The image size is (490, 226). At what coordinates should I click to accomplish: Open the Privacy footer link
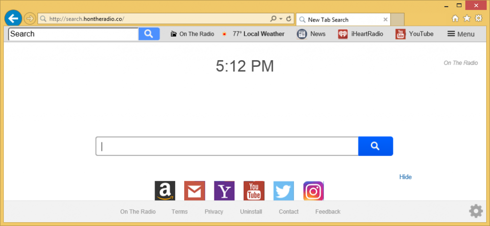click(x=214, y=212)
